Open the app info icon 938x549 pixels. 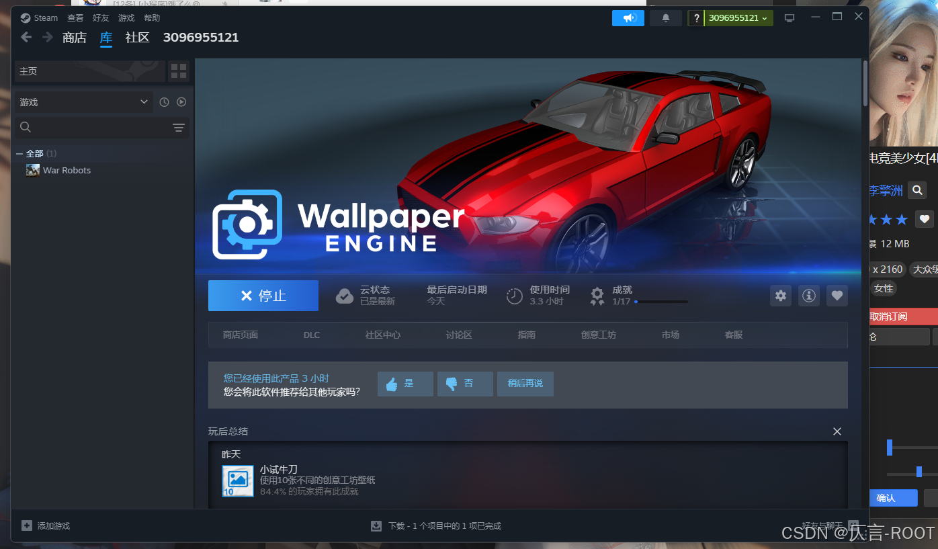coord(809,296)
